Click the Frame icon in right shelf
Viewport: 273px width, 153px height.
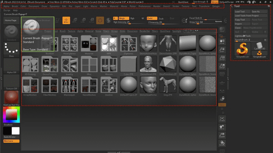pyautogui.click(x=222, y=119)
